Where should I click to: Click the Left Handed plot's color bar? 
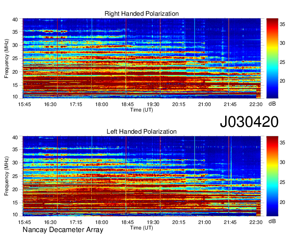272,176
